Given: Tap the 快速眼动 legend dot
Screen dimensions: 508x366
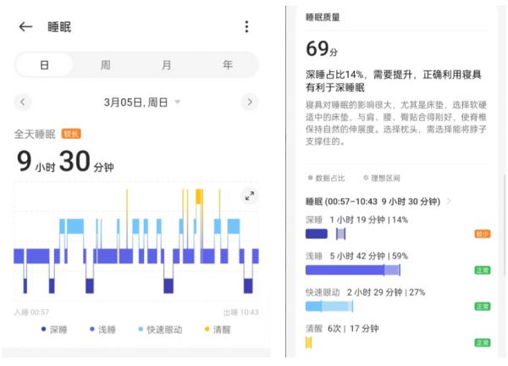Looking at the screenshot, I should pyautogui.click(x=141, y=330).
